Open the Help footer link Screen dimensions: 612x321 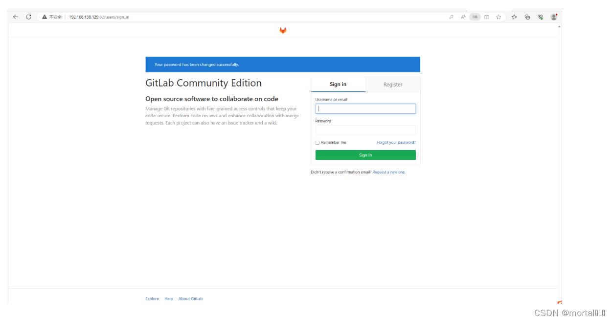169,299
